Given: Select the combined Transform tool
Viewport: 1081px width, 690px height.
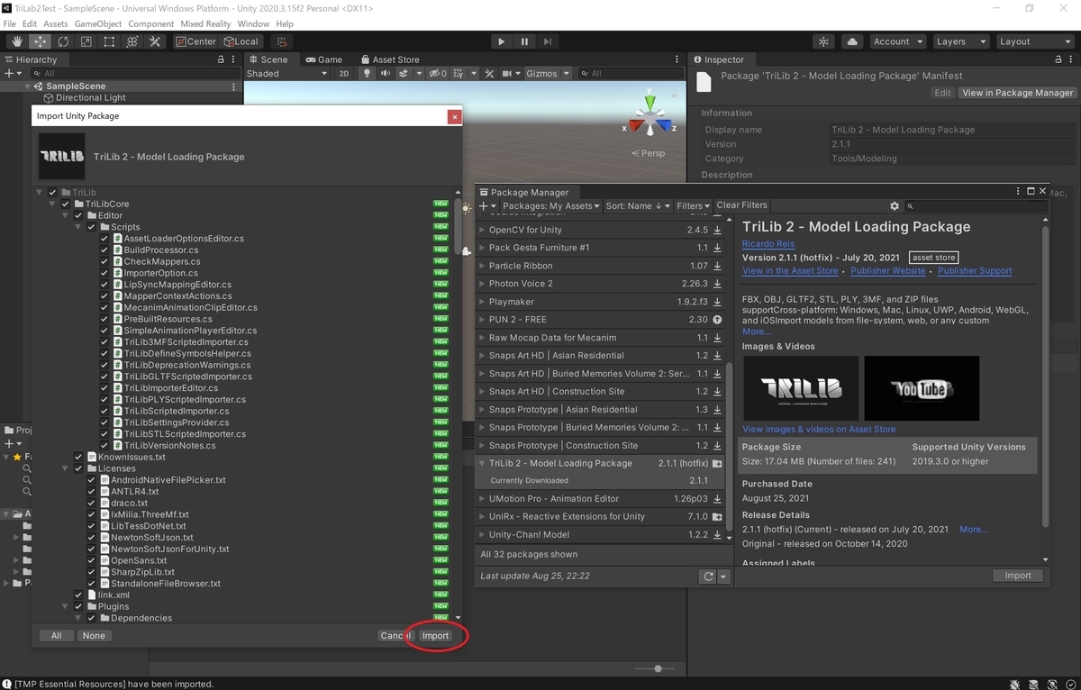Looking at the screenshot, I should click(x=132, y=41).
